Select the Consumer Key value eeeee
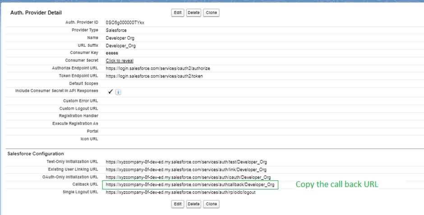This screenshot has height=215, width=424. [112, 53]
